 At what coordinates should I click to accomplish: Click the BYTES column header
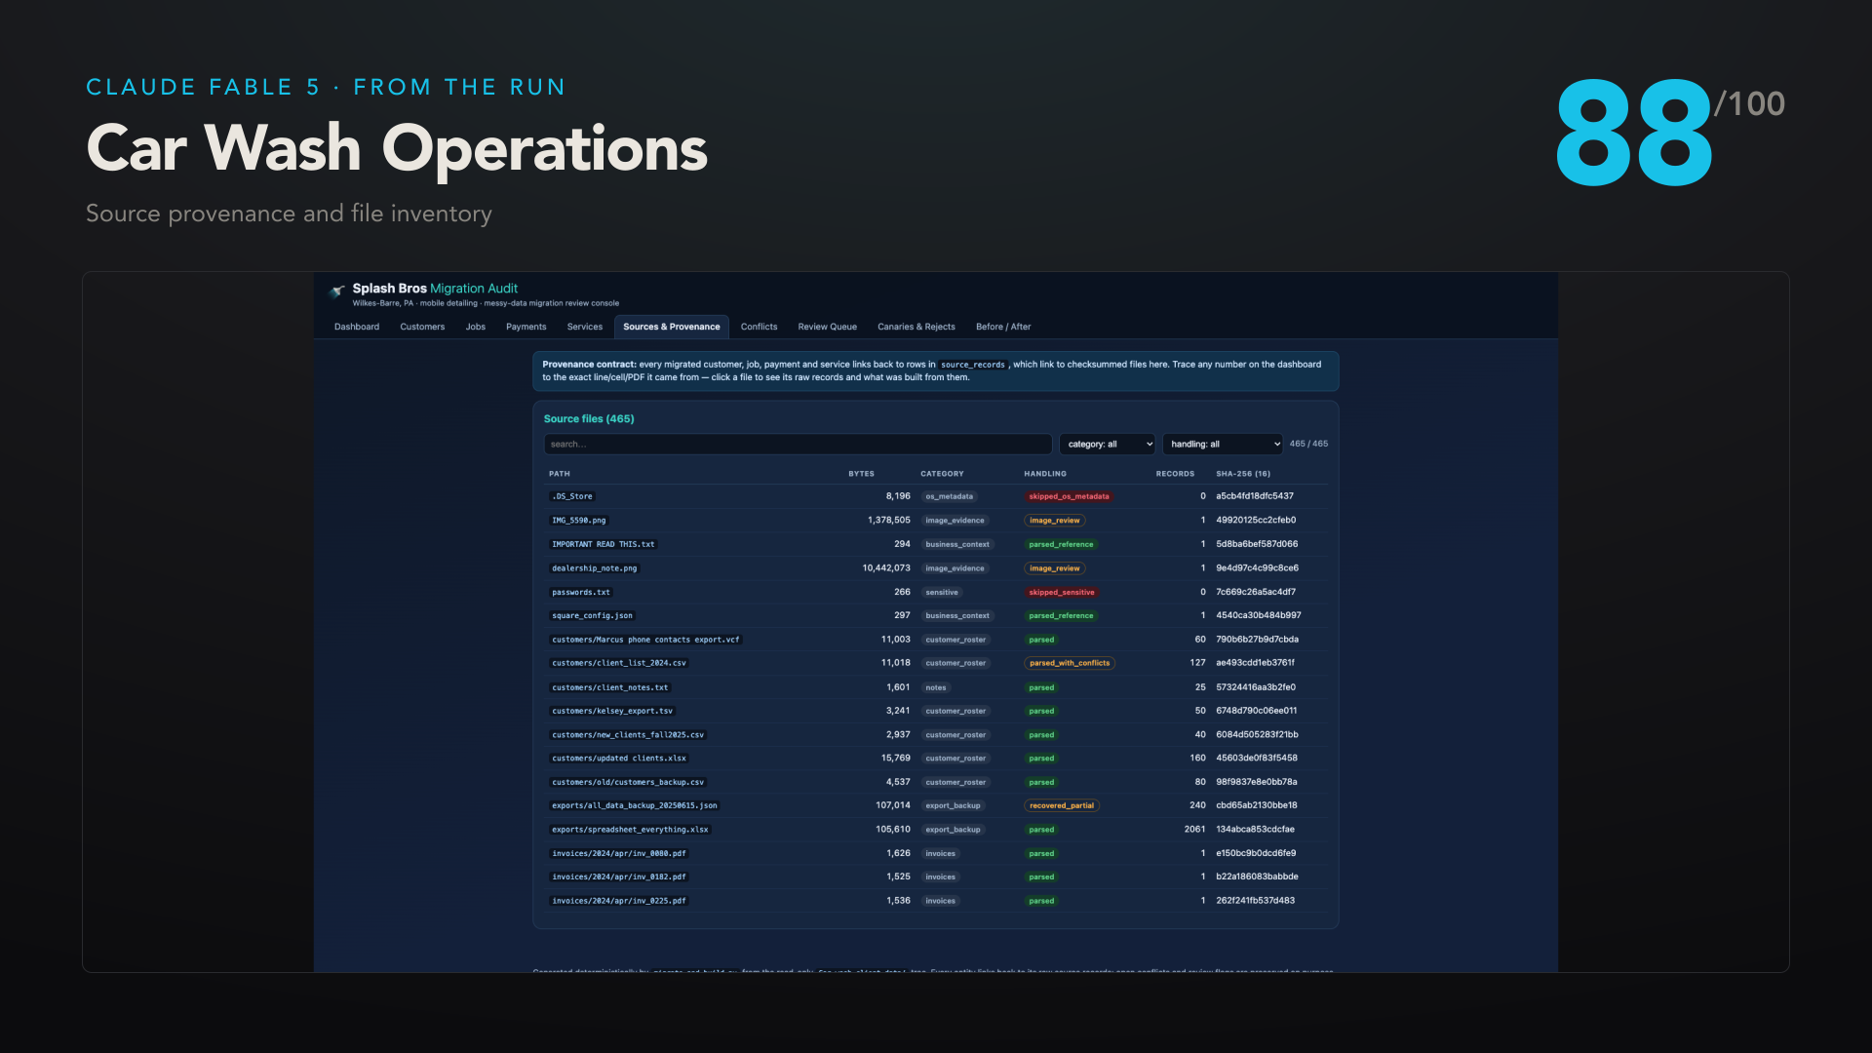click(x=862, y=474)
